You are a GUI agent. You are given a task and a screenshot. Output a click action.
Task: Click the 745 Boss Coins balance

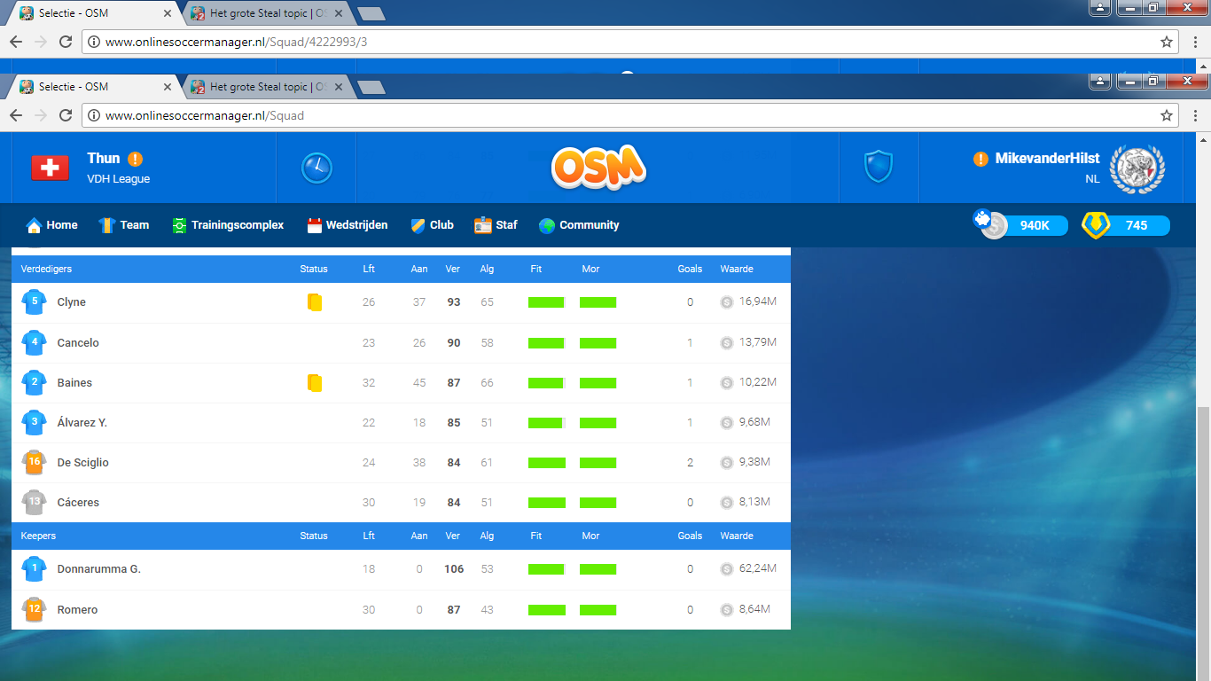click(x=1137, y=225)
